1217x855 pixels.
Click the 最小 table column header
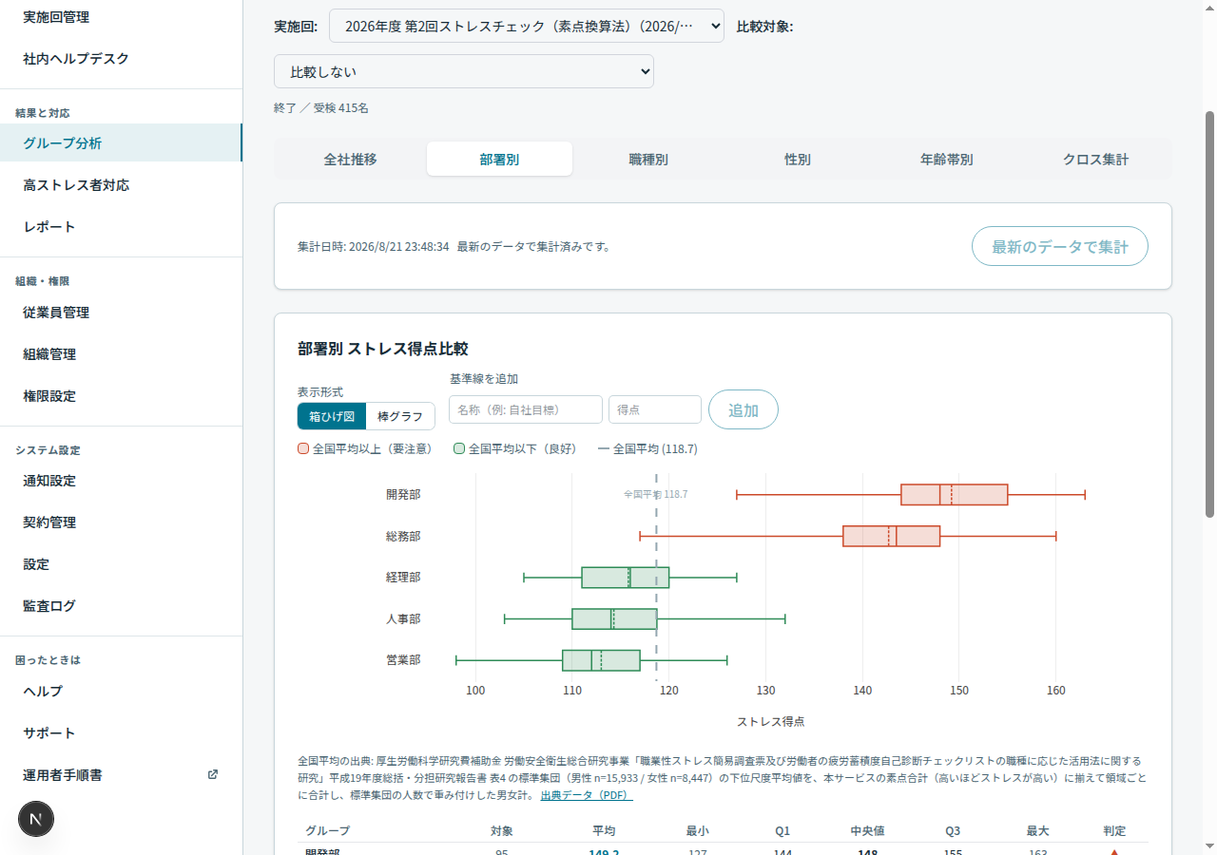(x=697, y=830)
